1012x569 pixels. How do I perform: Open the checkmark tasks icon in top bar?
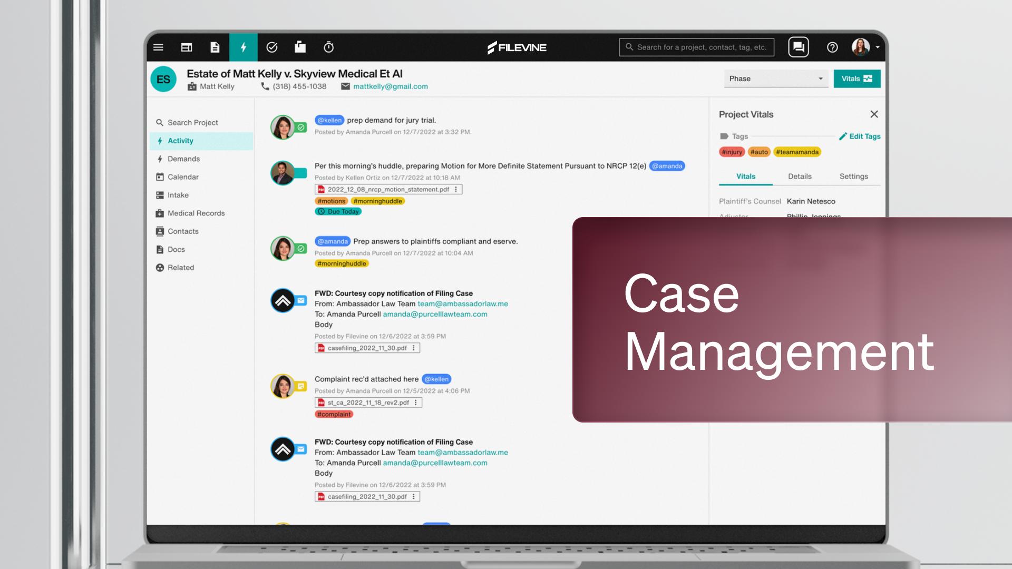pos(272,47)
